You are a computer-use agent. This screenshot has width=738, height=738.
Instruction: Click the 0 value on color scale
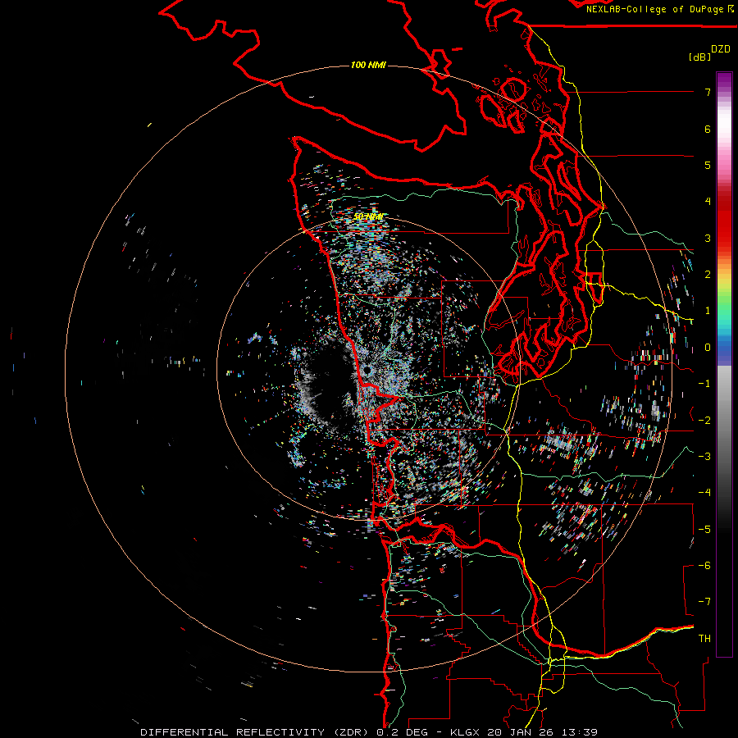coord(708,348)
